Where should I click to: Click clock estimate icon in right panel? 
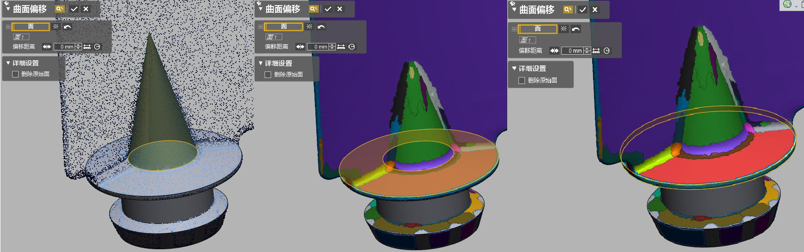607,51
